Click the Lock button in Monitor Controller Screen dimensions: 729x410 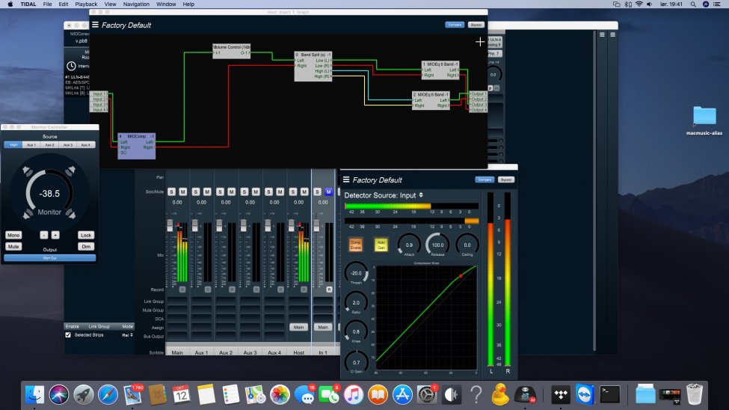point(86,235)
